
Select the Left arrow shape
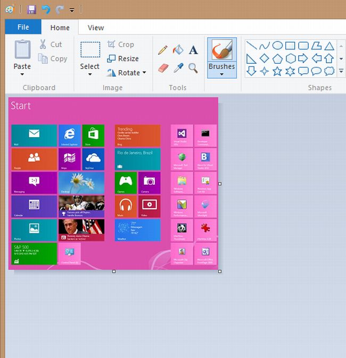[x=317, y=58]
